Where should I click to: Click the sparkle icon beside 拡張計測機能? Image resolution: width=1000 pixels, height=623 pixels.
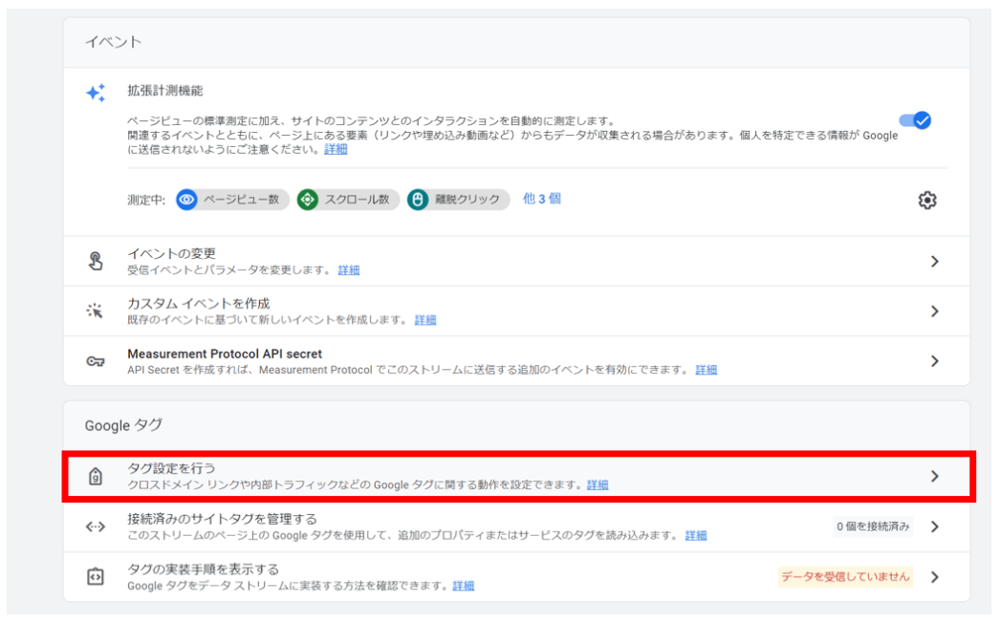tap(96, 93)
